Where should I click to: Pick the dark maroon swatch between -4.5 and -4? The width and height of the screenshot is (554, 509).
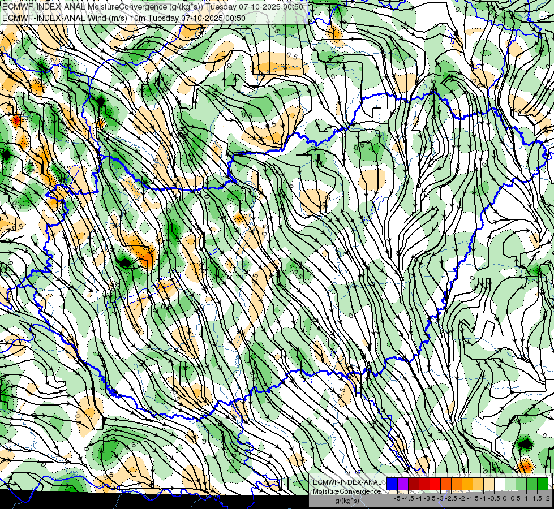point(414,484)
